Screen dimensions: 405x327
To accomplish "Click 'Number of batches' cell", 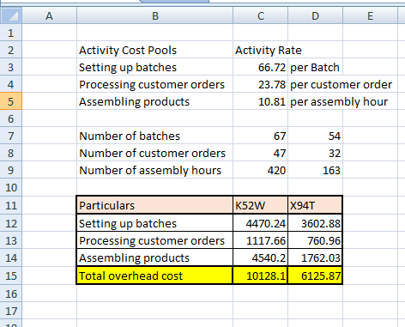I will 155,136.
